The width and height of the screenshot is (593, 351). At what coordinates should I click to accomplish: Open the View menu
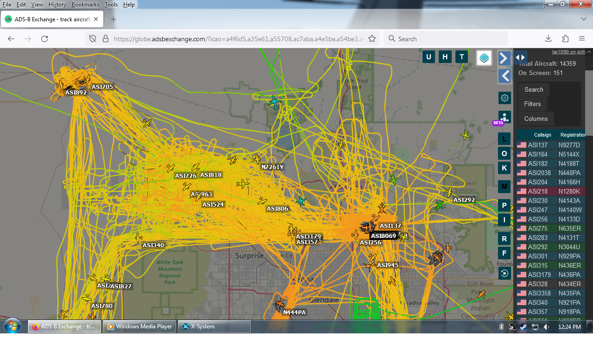(x=37, y=4)
